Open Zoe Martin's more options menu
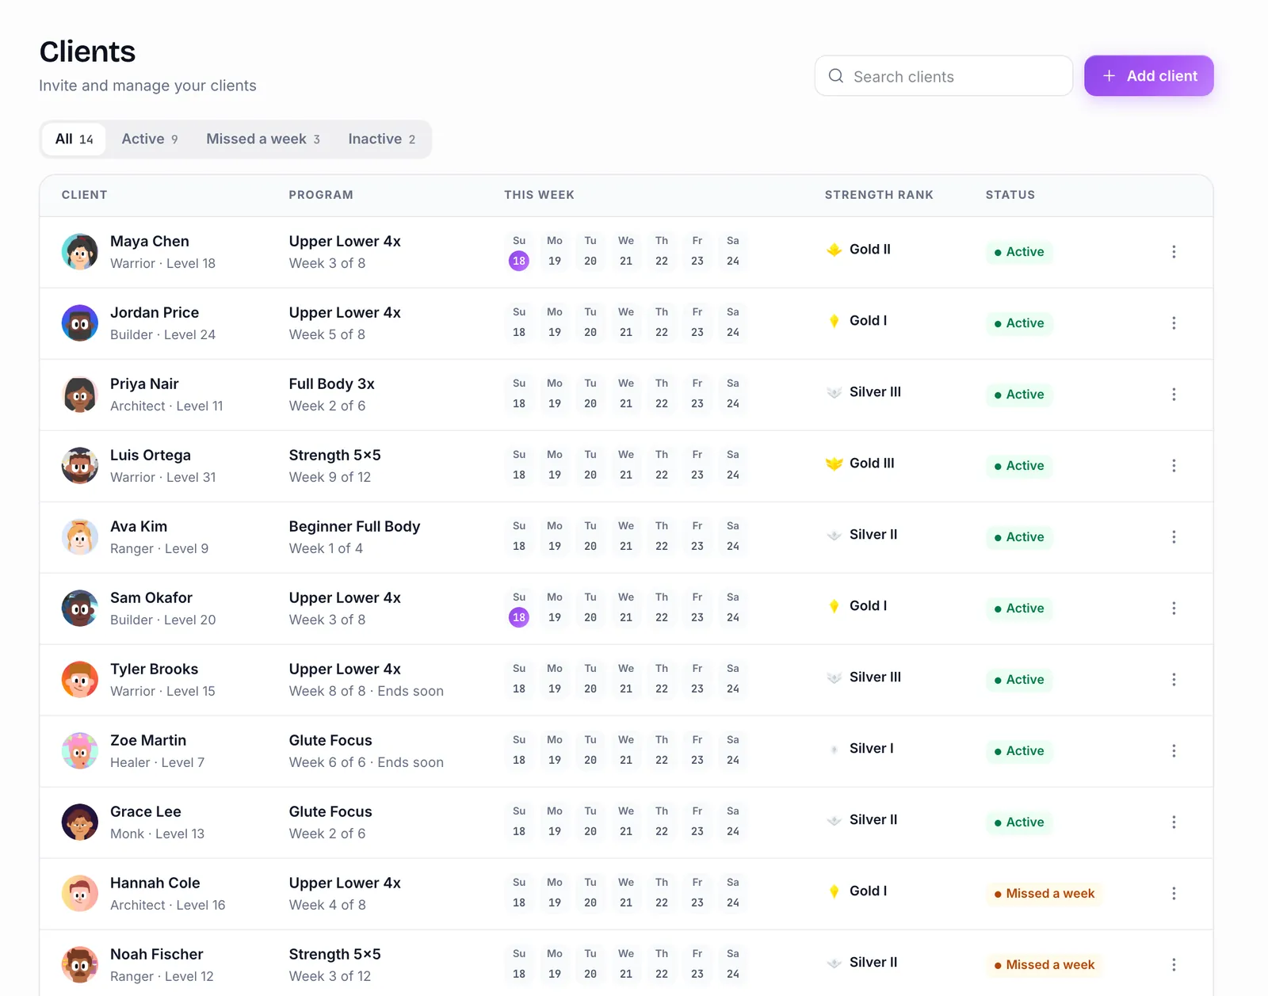The image size is (1268, 996). point(1174,751)
